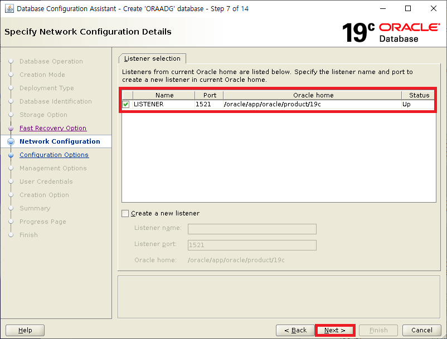This screenshot has width=447, height=339.
Task: Click the Configuration Options step bullet
Action: point(11,155)
